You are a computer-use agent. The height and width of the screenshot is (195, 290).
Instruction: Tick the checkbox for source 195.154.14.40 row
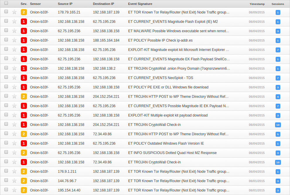[6, 189]
